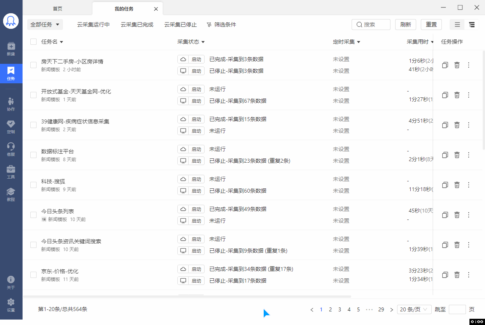Screen dimensions: 485x325
Task: Click the 跳至 page number input
Action: (457, 309)
